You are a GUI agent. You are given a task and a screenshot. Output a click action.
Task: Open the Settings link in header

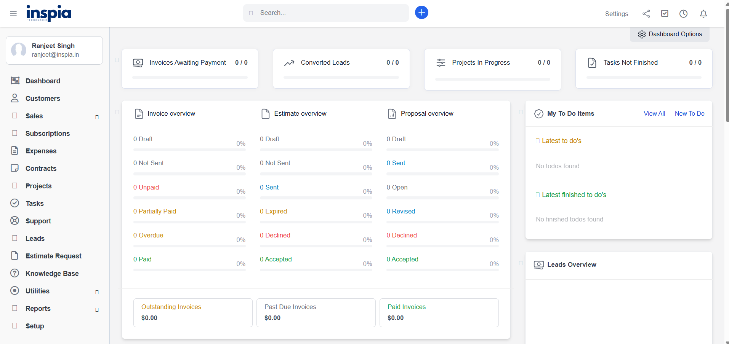[616, 14]
